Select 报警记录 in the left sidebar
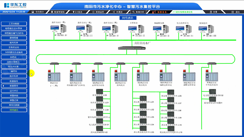Screen dimensions: 244x137 pyautogui.click(x=14, y=100)
